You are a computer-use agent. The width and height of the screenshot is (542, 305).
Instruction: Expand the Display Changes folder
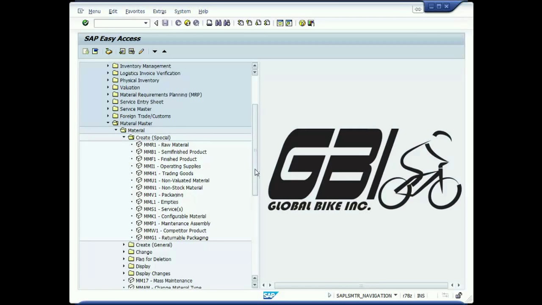[124, 274]
